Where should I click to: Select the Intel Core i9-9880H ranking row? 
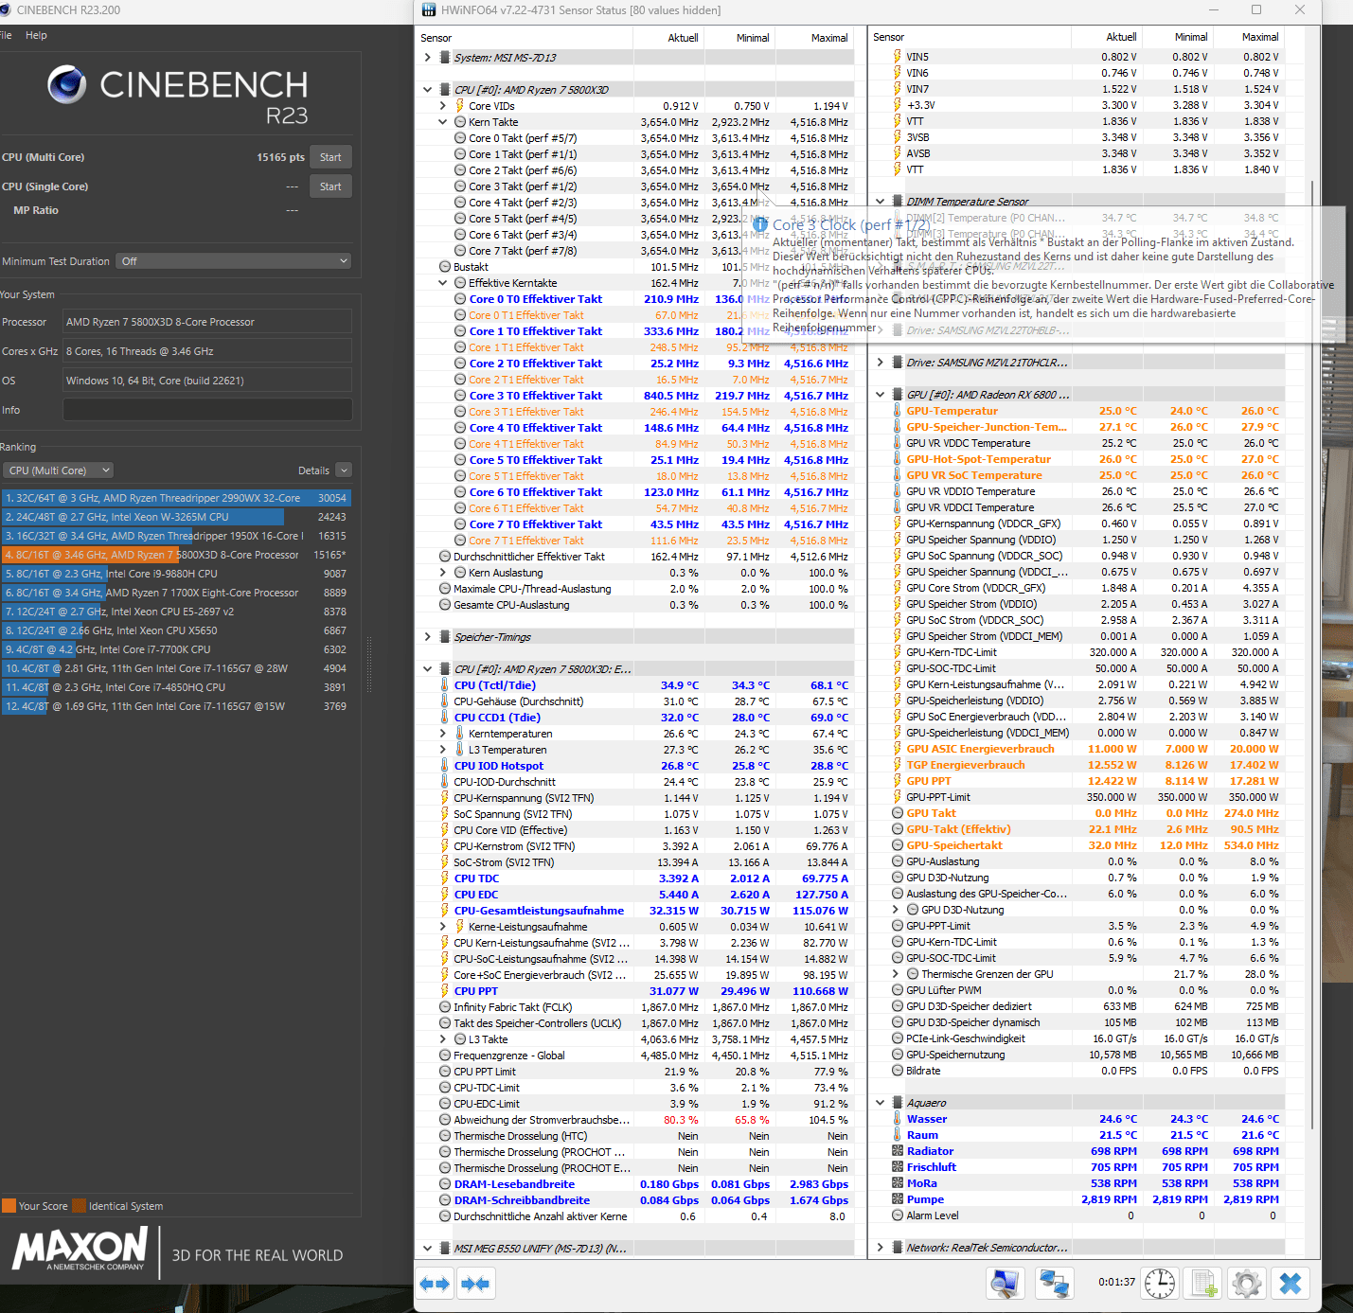pos(176,574)
